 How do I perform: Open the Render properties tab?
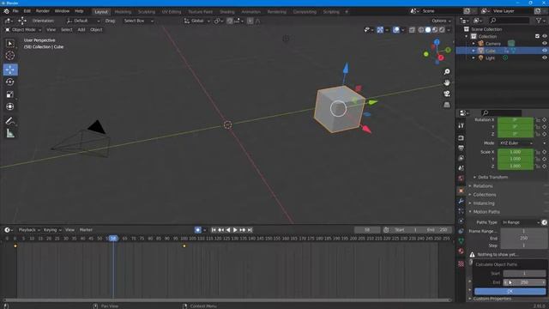click(462, 138)
